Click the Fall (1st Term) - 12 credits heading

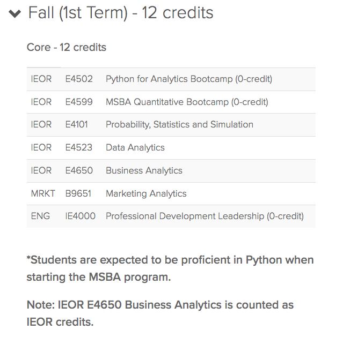(121, 13)
